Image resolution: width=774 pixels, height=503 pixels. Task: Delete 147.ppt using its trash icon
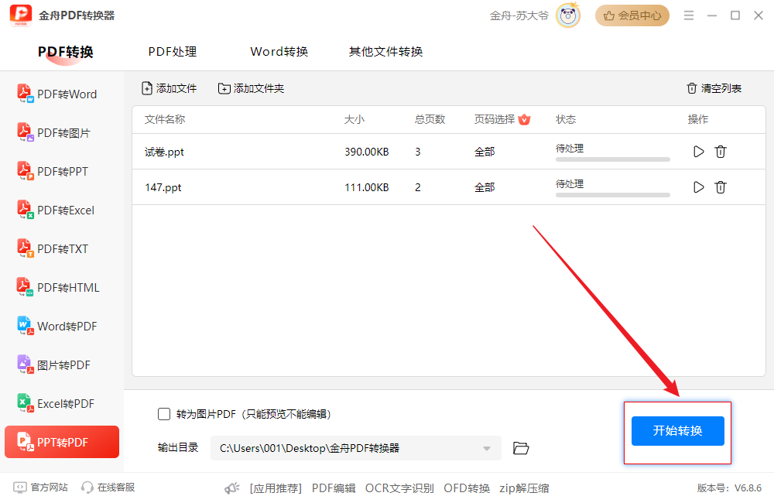point(721,187)
